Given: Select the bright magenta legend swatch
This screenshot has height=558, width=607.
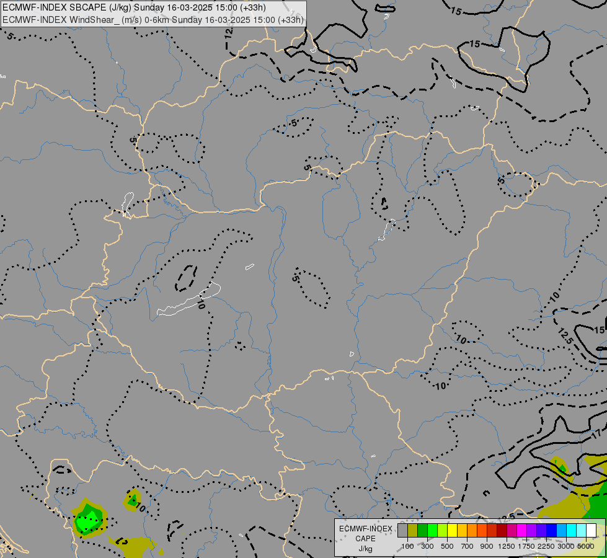Looking at the screenshot, I should point(522,531).
